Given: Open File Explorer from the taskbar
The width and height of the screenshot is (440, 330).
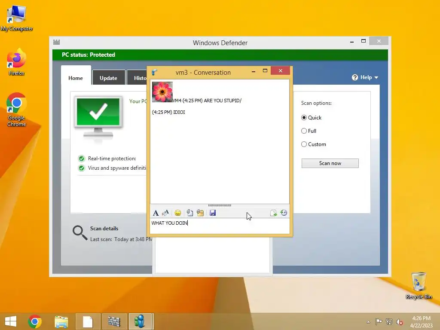Looking at the screenshot, I should point(61,321).
